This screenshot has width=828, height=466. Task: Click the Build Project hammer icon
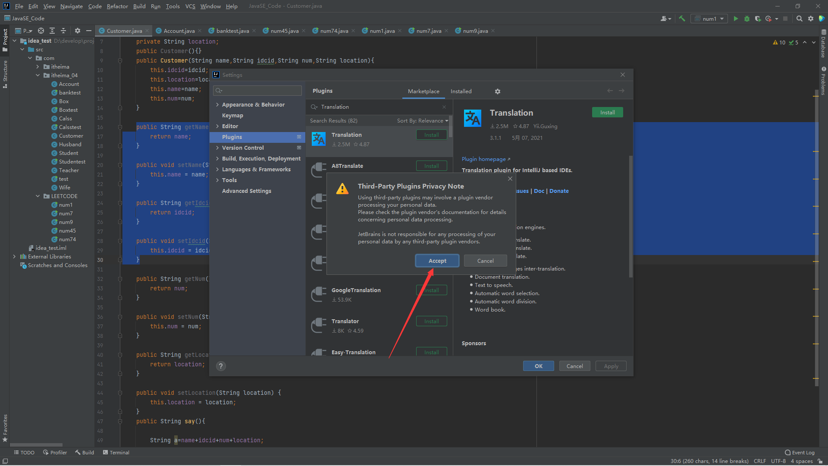pyautogui.click(x=682, y=19)
